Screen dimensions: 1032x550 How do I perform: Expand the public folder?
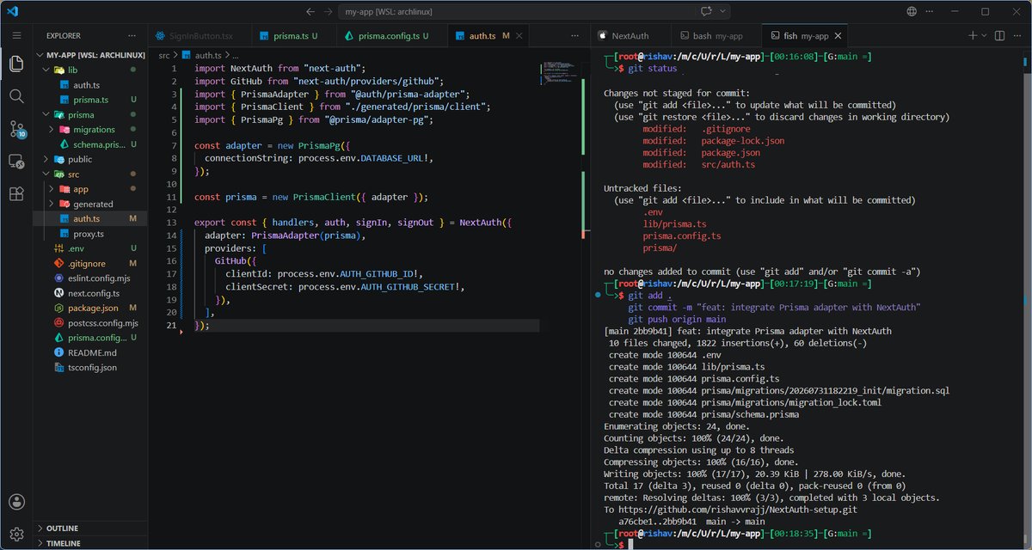tap(90, 159)
